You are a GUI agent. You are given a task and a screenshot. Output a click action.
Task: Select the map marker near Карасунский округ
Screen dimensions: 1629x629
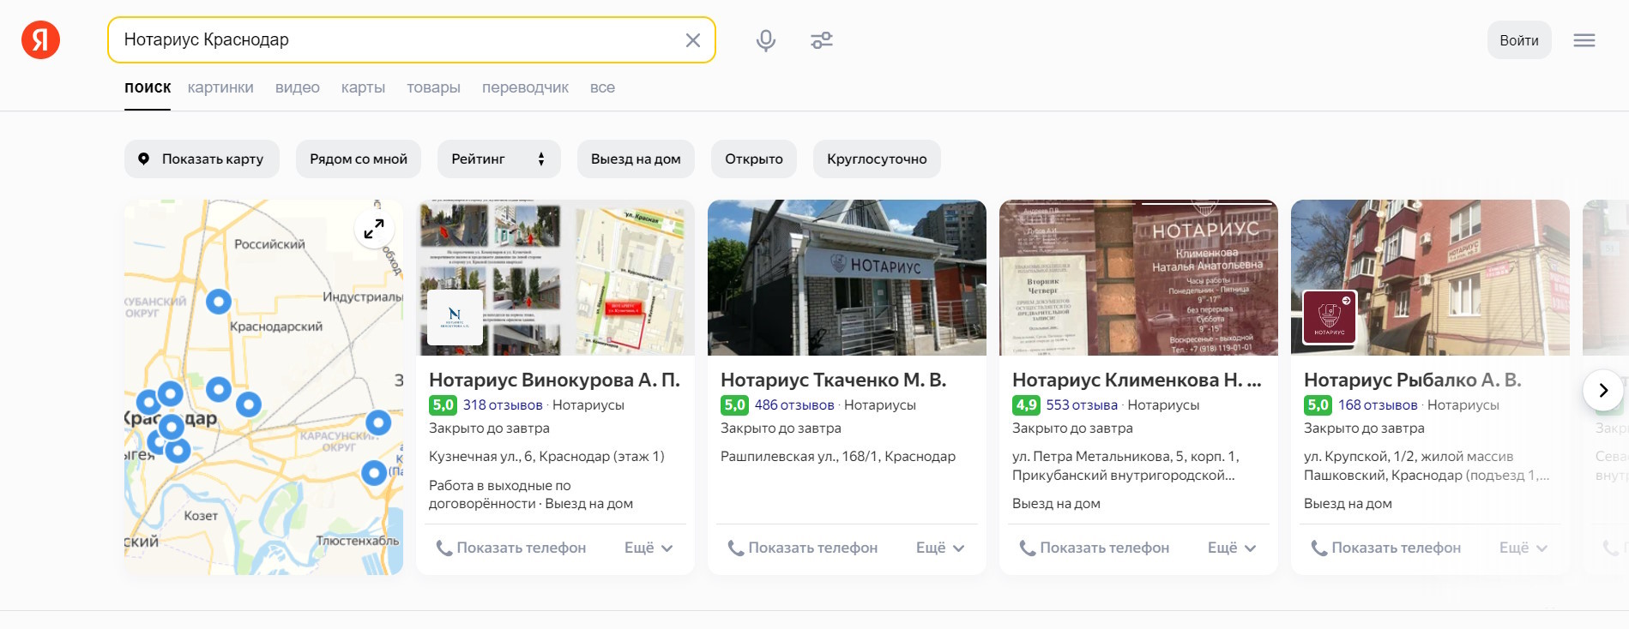point(378,422)
